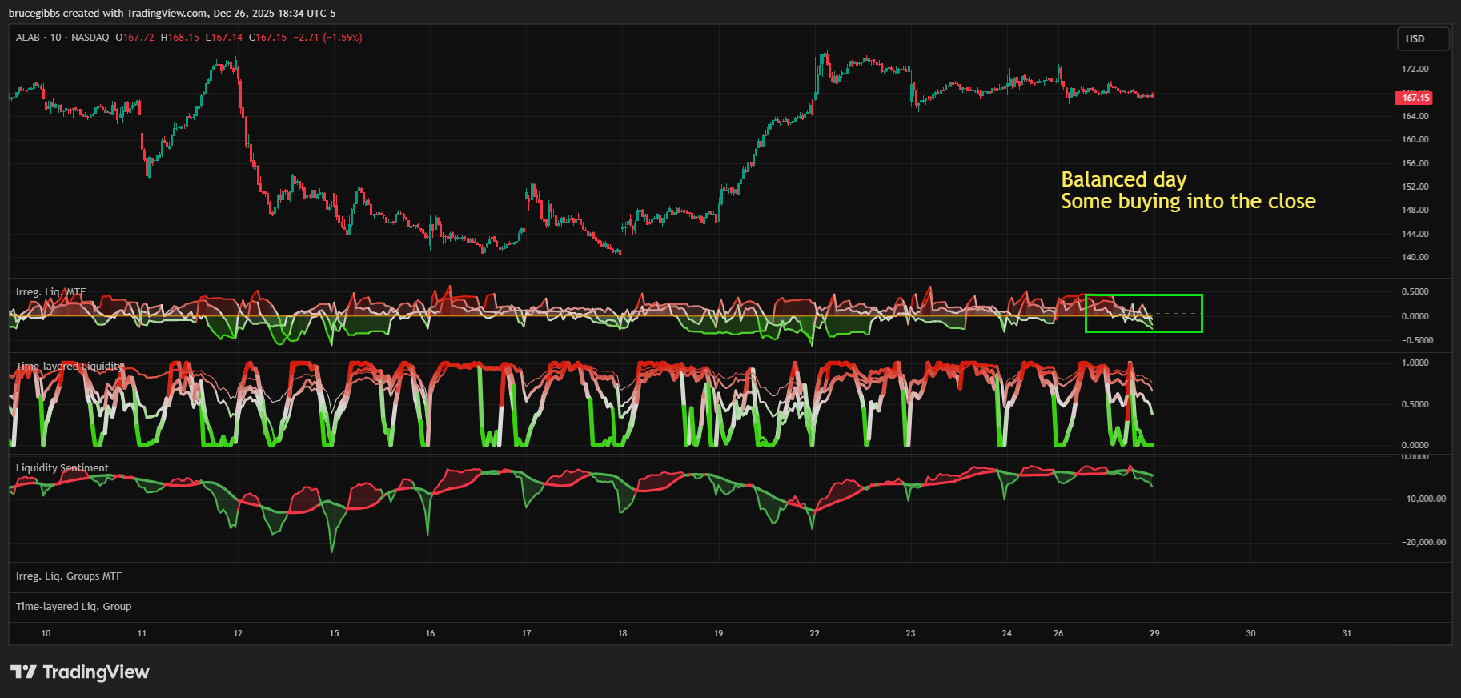Click 'Some buying into the close' note
This screenshot has height=698, width=1461.
pos(1188,201)
